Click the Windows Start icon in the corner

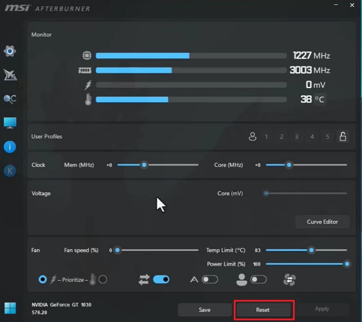click(10, 308)
